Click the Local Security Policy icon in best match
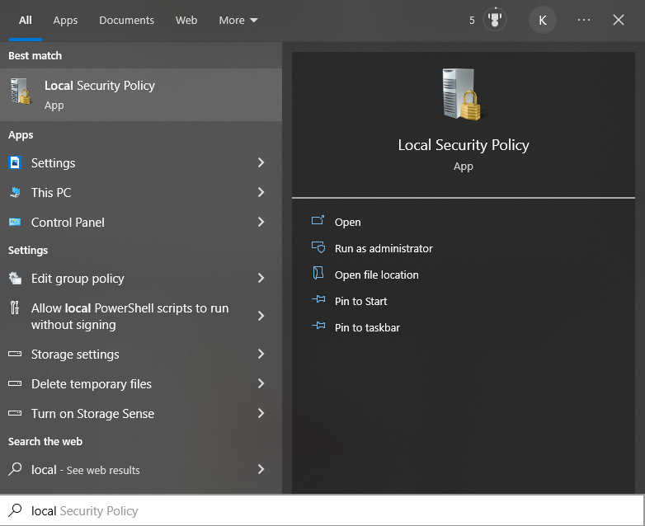The image size is (645, 526). point(21,92)
